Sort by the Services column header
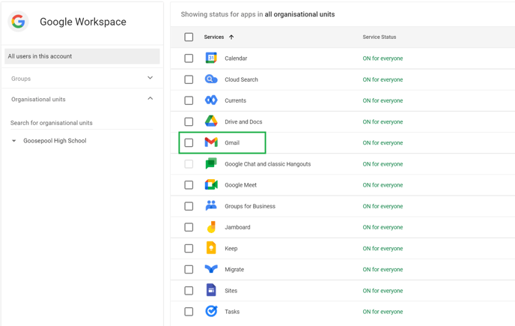Viewport: 515px width, 326px height. click(214, 37)
